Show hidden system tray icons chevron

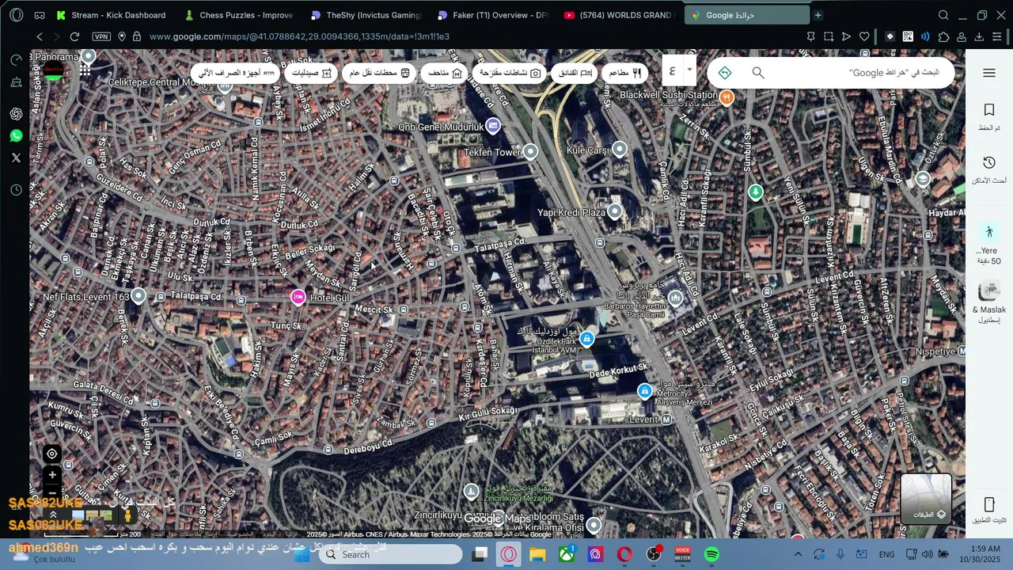tap(798, 554)
